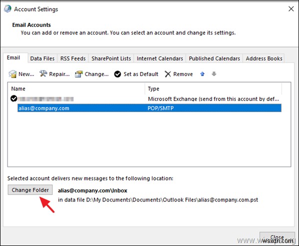Image resolution: width=299 pixels, height=246 pixels.
Task: Click the alias@company.com\Inbox delivery location text
Action: [92, 190]
